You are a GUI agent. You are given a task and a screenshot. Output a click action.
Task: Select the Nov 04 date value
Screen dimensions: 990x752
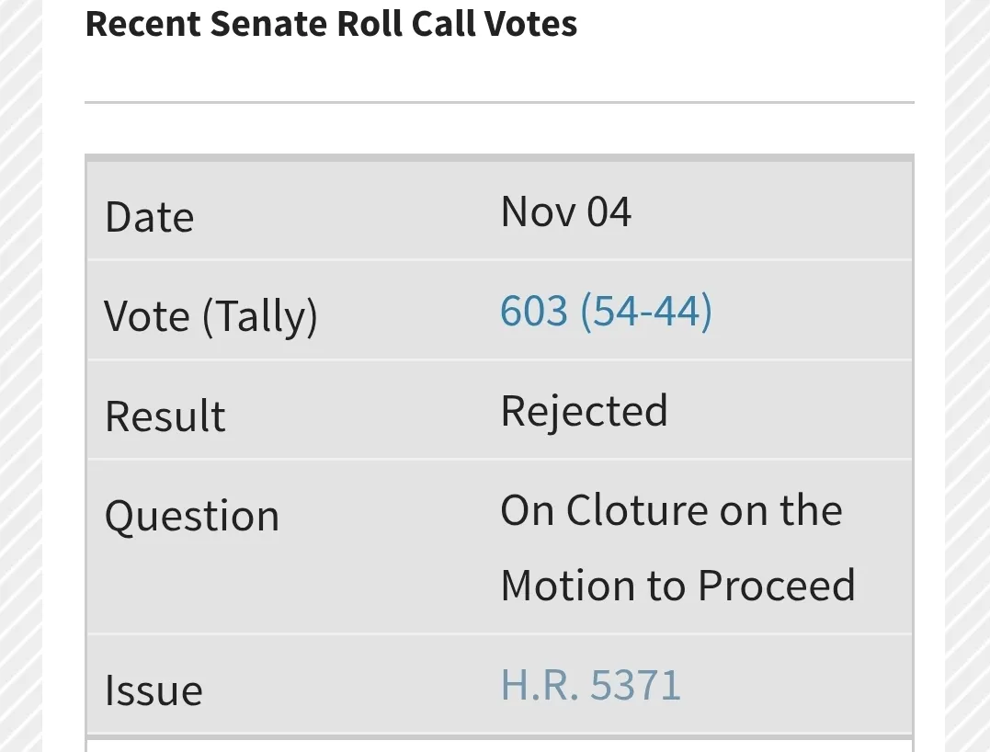coord(565,212)
